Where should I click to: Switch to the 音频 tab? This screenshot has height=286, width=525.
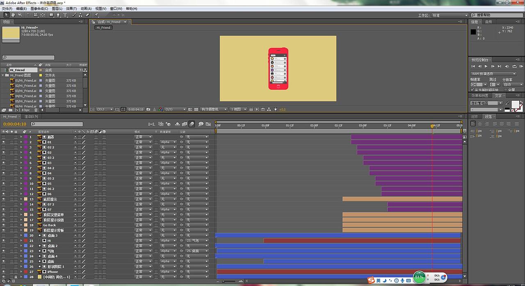(488, 22)
